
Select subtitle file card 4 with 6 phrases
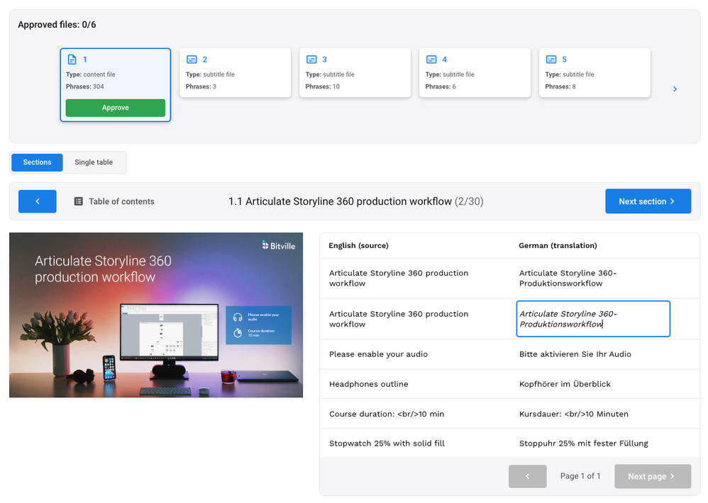(x=475, y=72)
